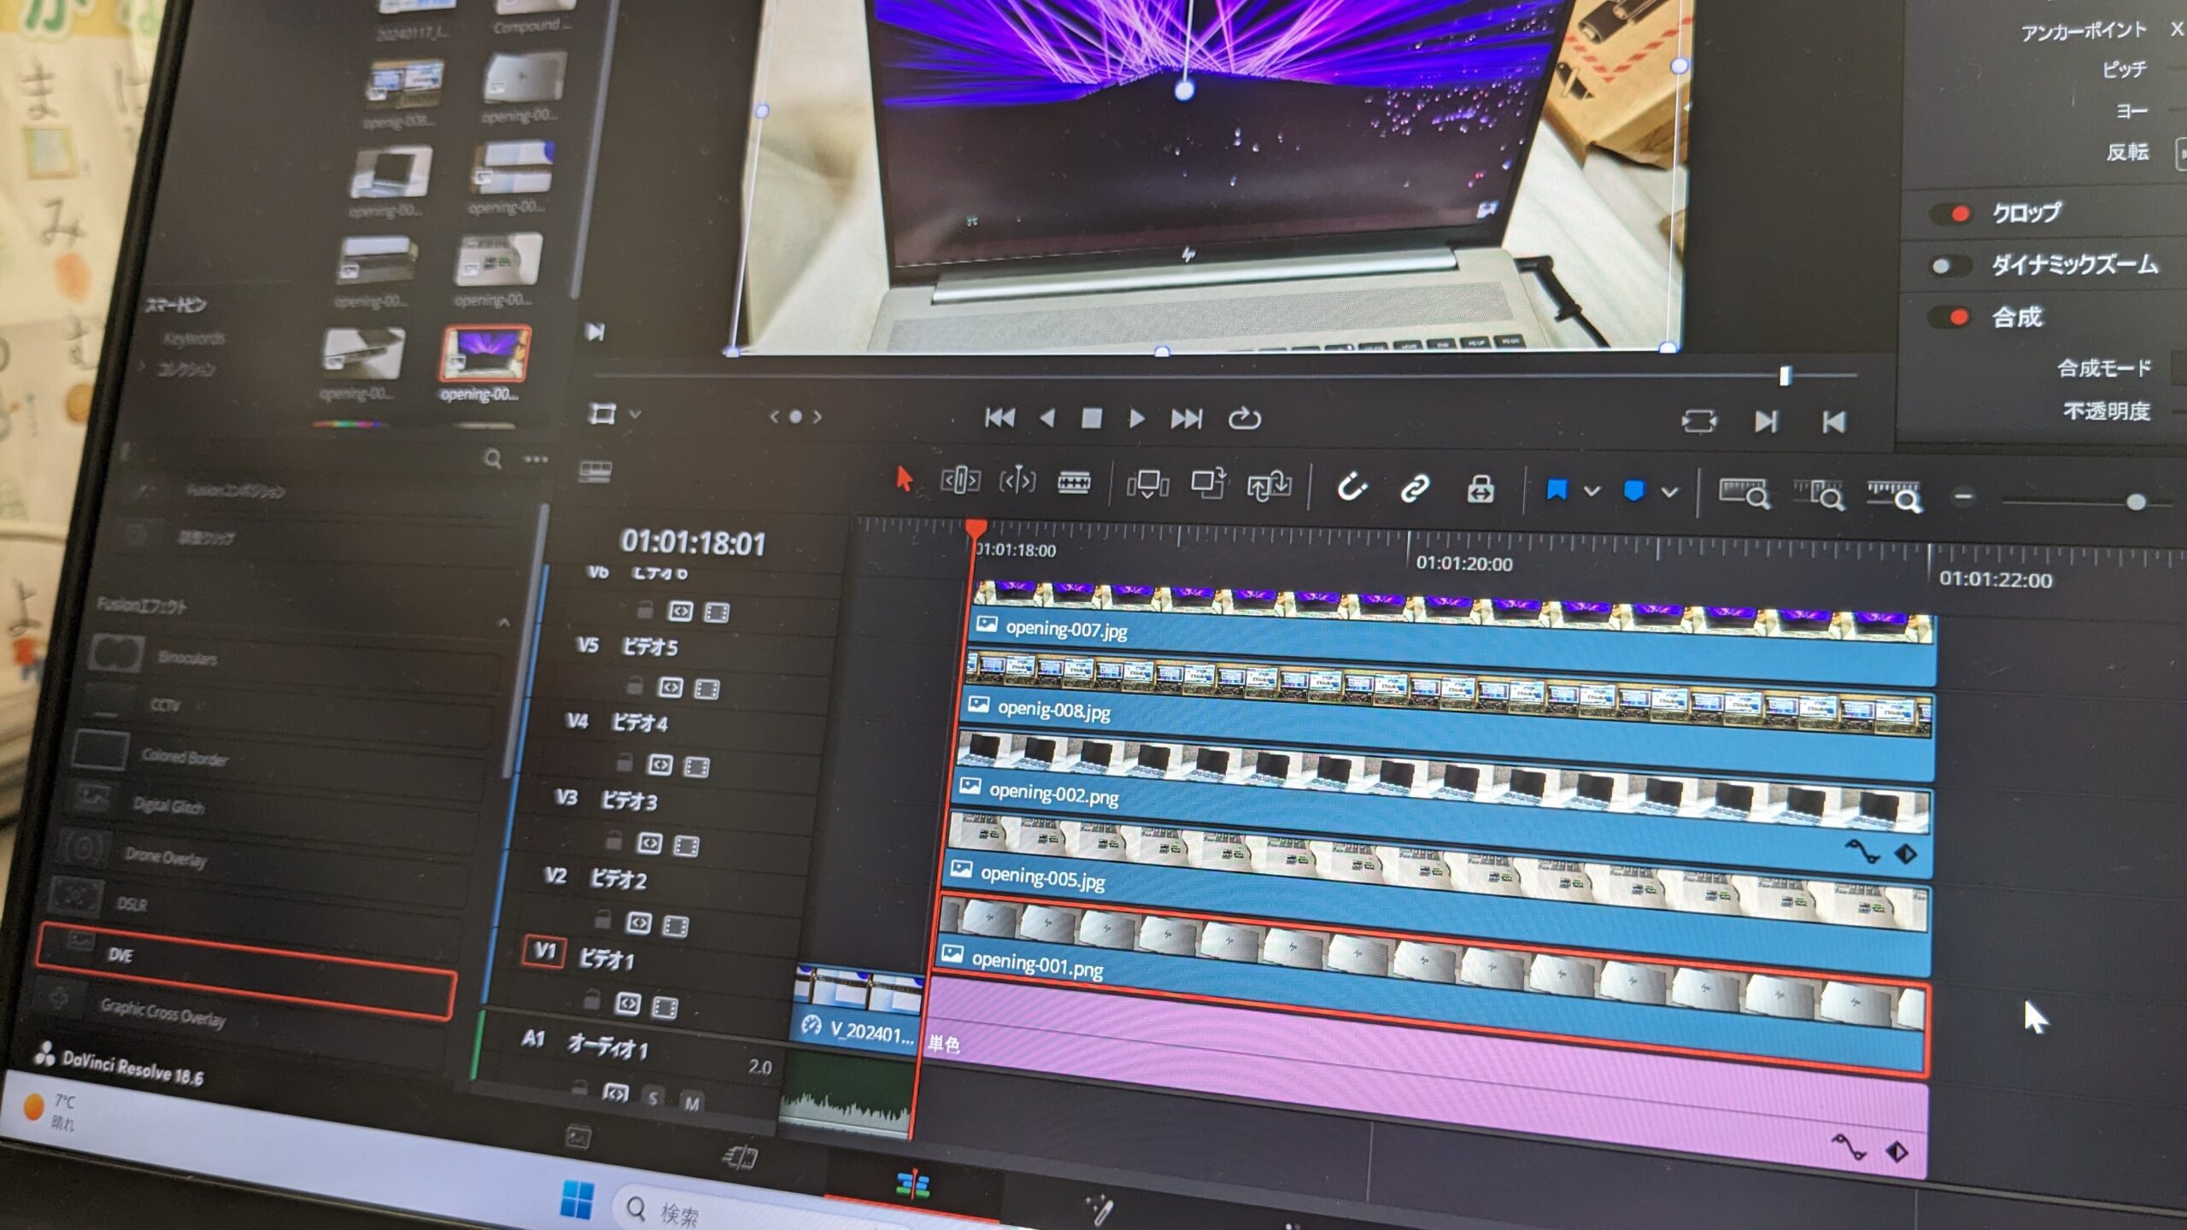This screenshot has height=1230, width=2187.
Task: Toggle the Linked Selection chain icon
Action: click(x=1415, y=489)
